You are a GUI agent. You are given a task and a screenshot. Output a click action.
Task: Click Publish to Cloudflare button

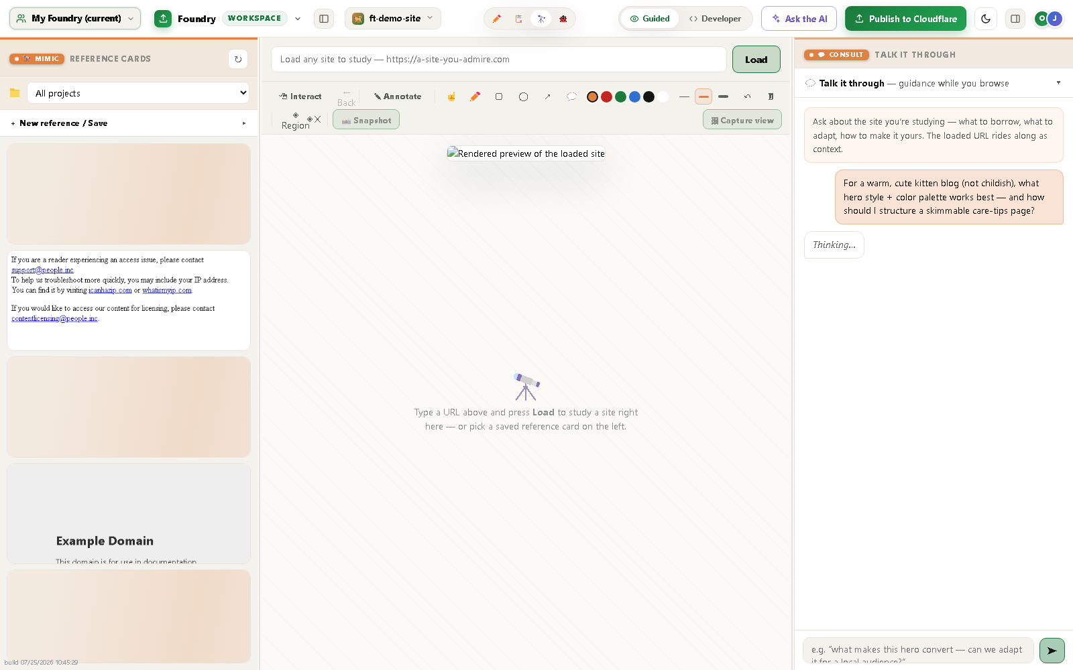905,19
